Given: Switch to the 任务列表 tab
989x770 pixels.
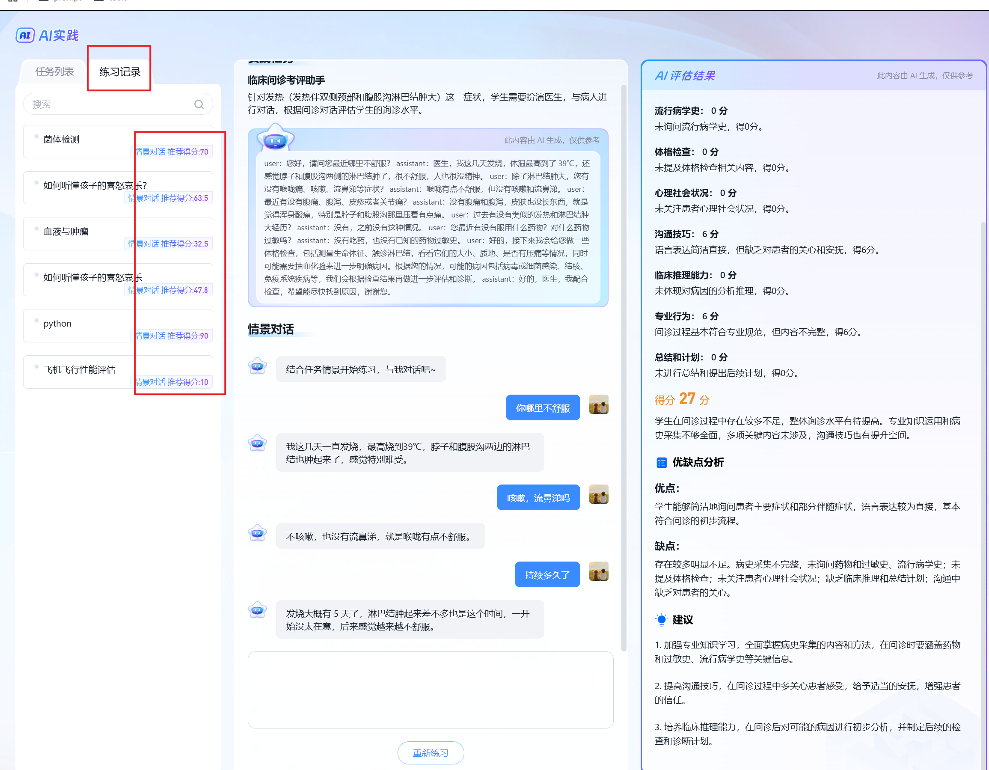Looking at the screenshot, I should click(x=54, y=71).
